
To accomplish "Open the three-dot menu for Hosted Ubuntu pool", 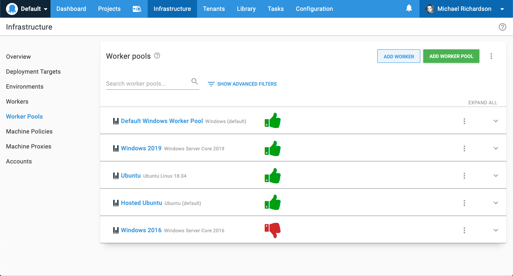I will coord(464,203).
